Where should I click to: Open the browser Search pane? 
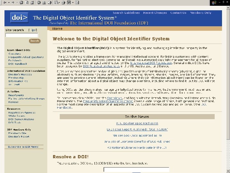39,3
